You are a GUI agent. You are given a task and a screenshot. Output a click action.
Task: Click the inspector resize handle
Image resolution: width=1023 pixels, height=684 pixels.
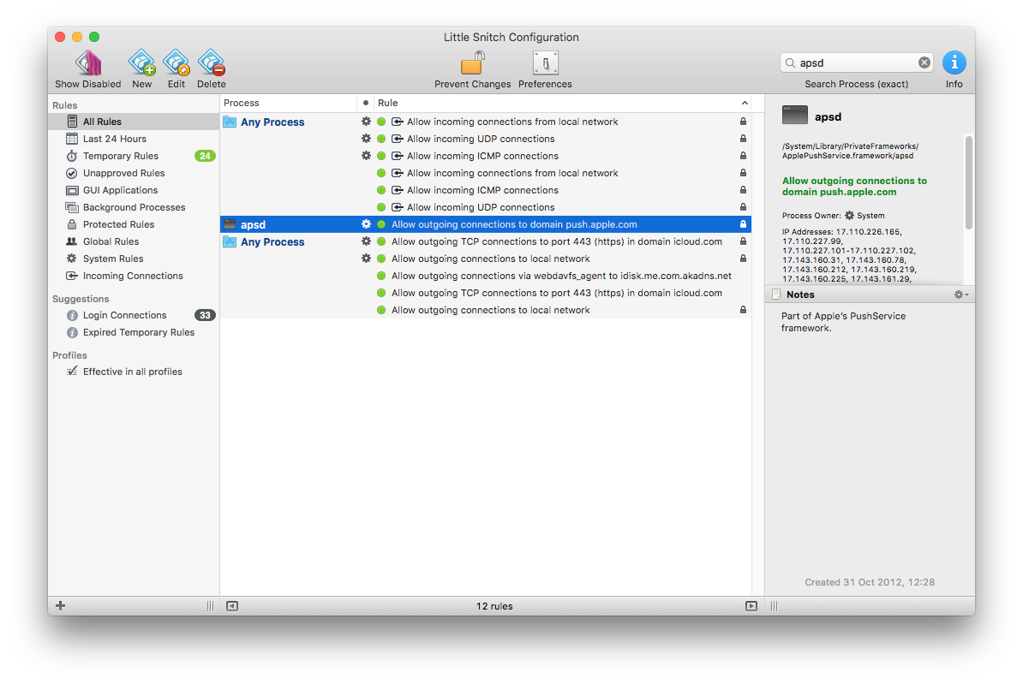tap(774, 606)
